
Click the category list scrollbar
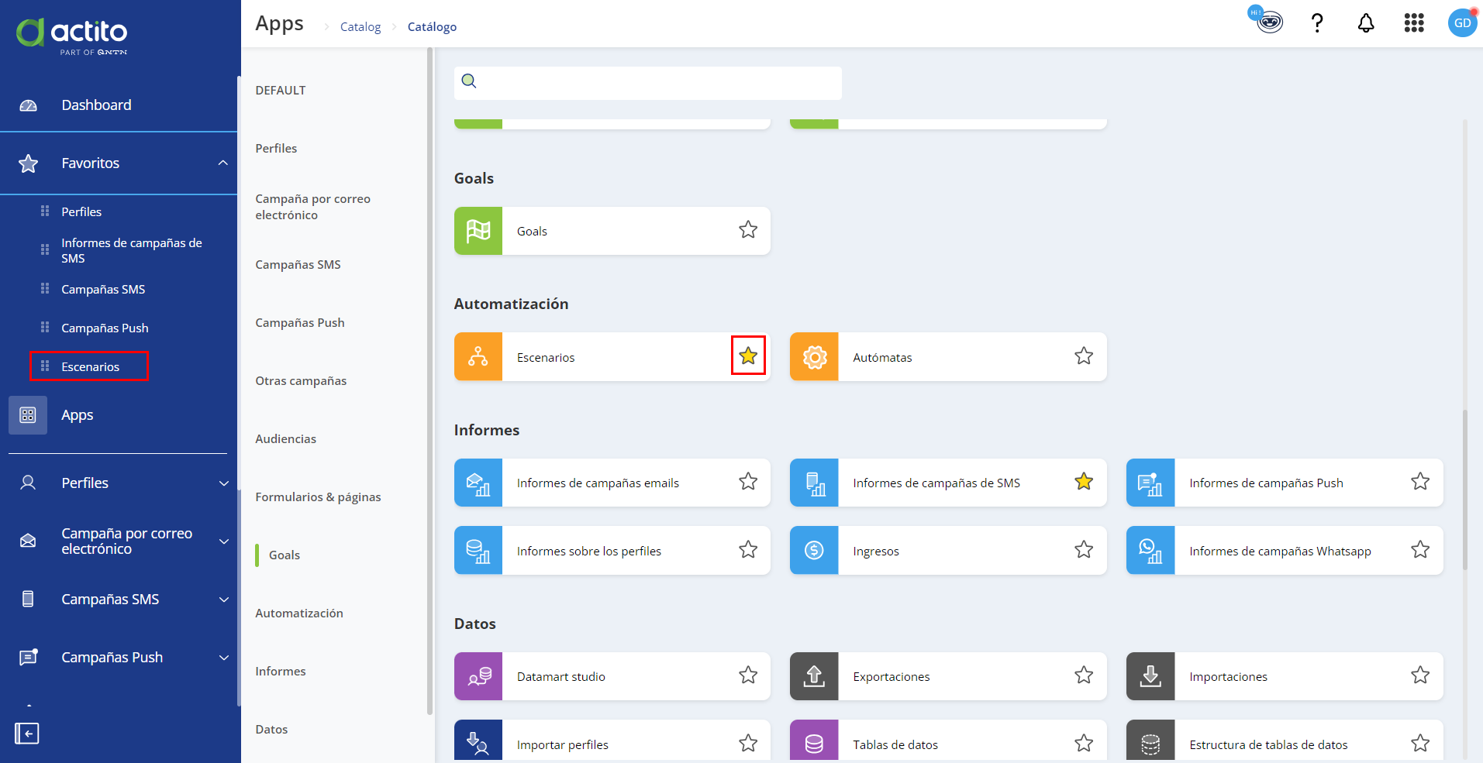pyautogui.click(x=429, y=380)
